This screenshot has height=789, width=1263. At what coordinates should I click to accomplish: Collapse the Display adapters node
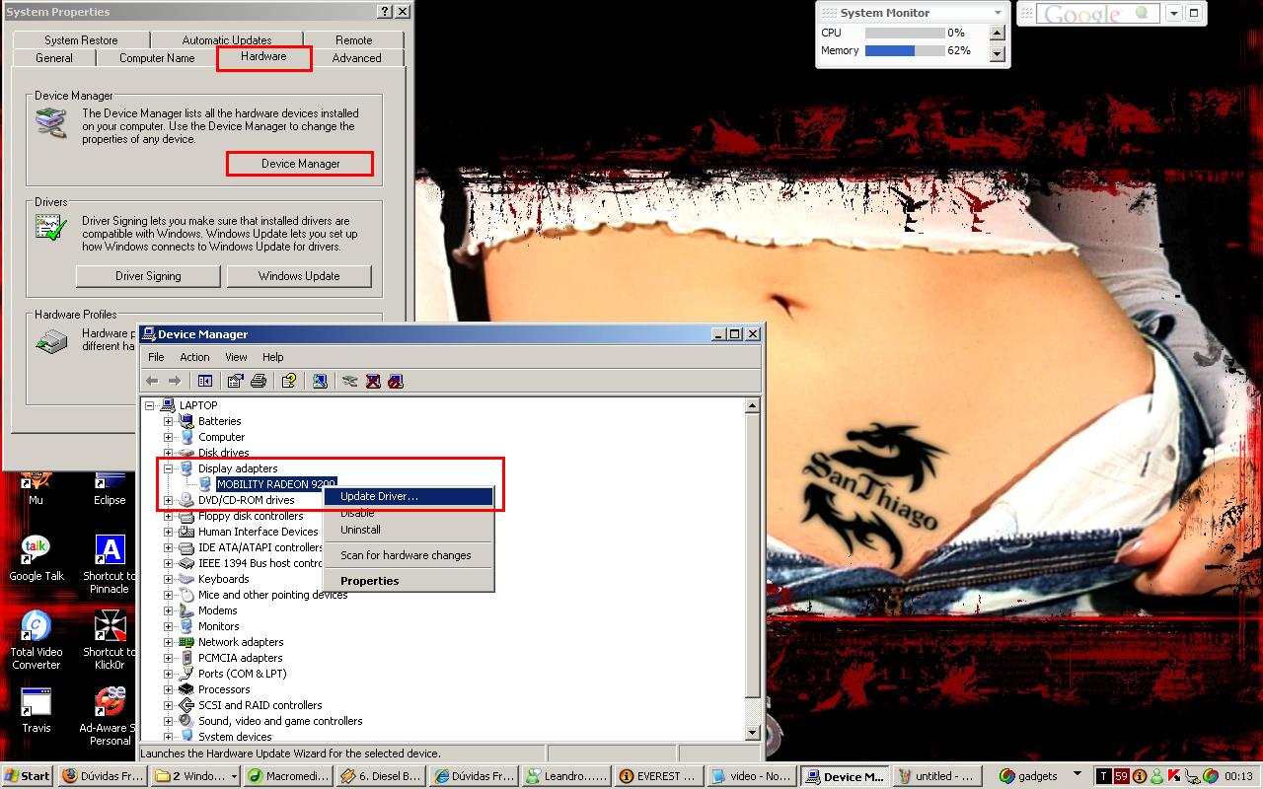pyautogui.click(x=169, y=468)
